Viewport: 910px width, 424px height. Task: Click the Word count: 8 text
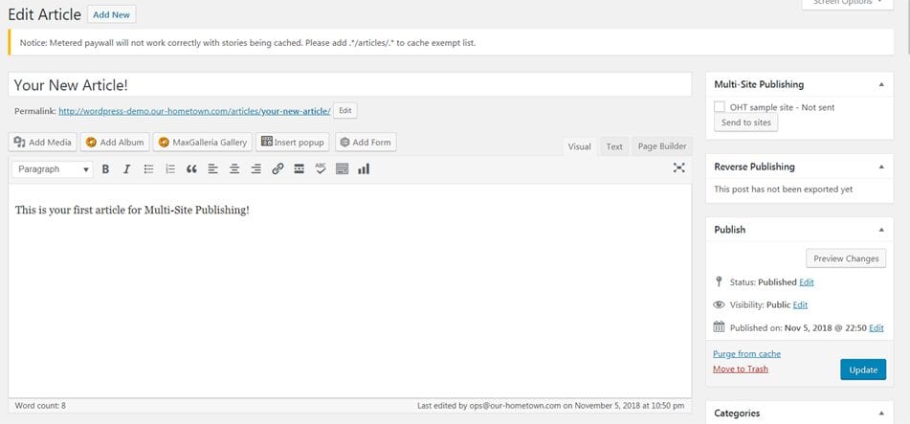[x=40, y=406]
